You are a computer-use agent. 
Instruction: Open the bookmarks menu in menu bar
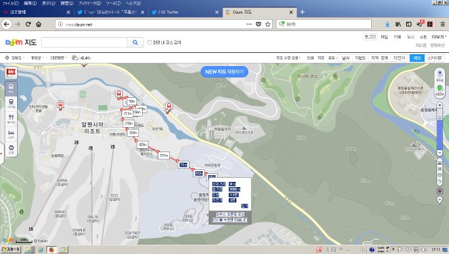(x=90, y=3)
